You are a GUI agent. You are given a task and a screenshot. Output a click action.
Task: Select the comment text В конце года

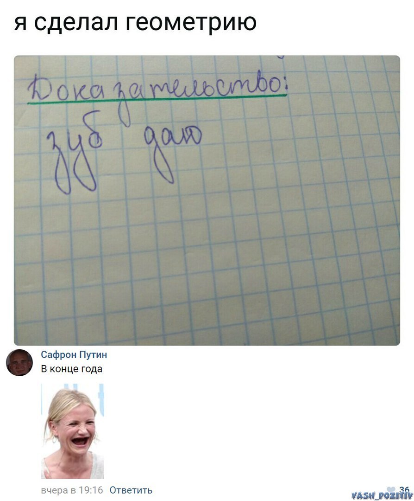(x=71, y=369)
